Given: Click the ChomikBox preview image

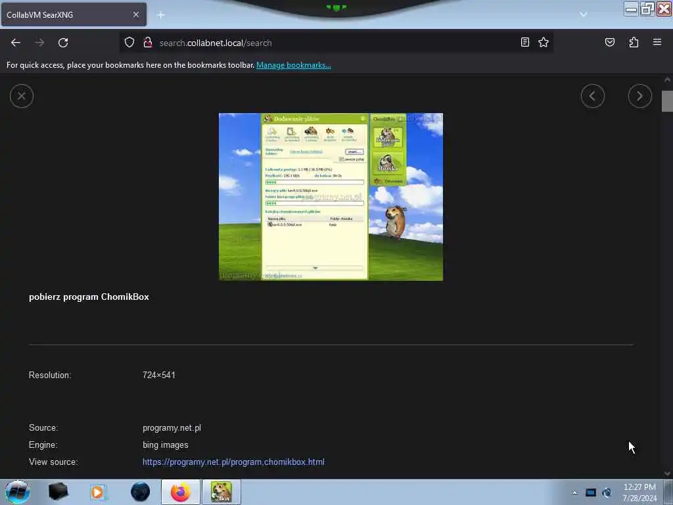Looking at the screenshot, I should [331, 197].
